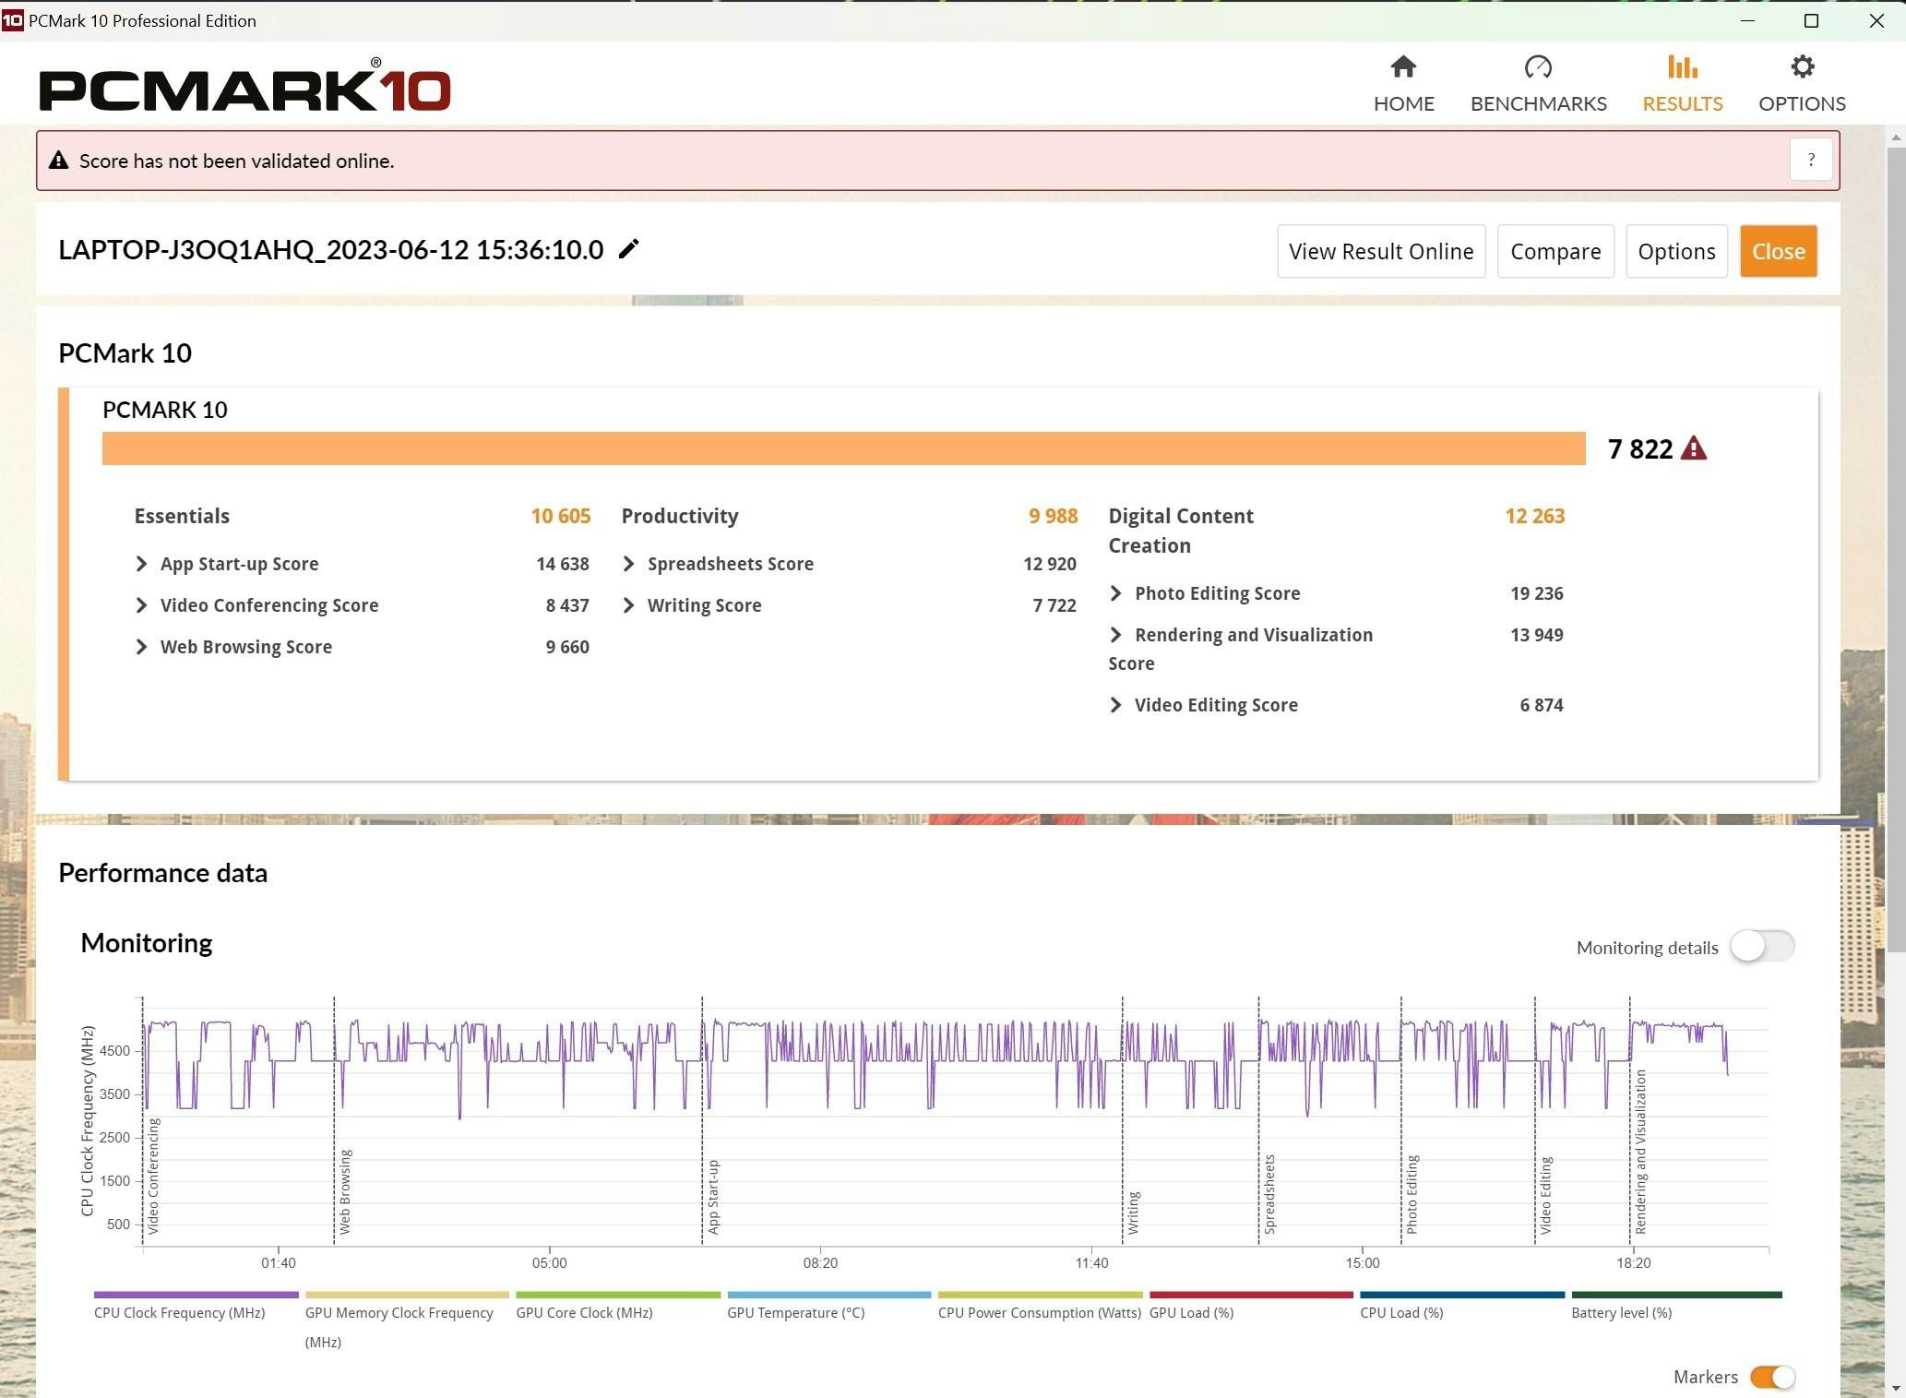Go to the HOME tab label
This screenshot has width=1906, height=1398.
[x=1403, y=103]
